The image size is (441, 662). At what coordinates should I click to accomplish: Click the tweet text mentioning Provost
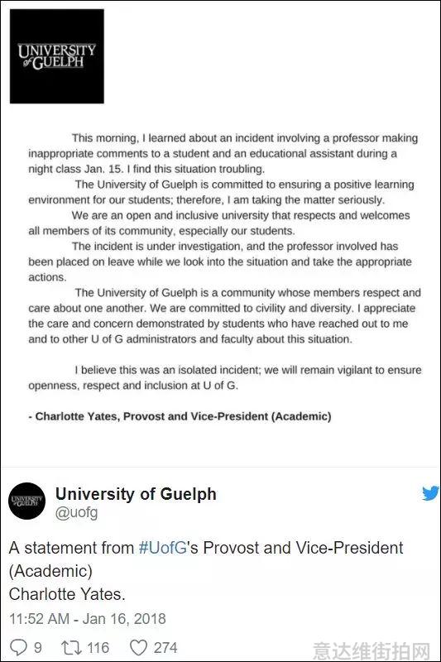[206, 571]
